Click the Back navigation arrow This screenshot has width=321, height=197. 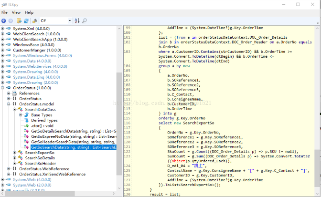(x=4, y=21)
